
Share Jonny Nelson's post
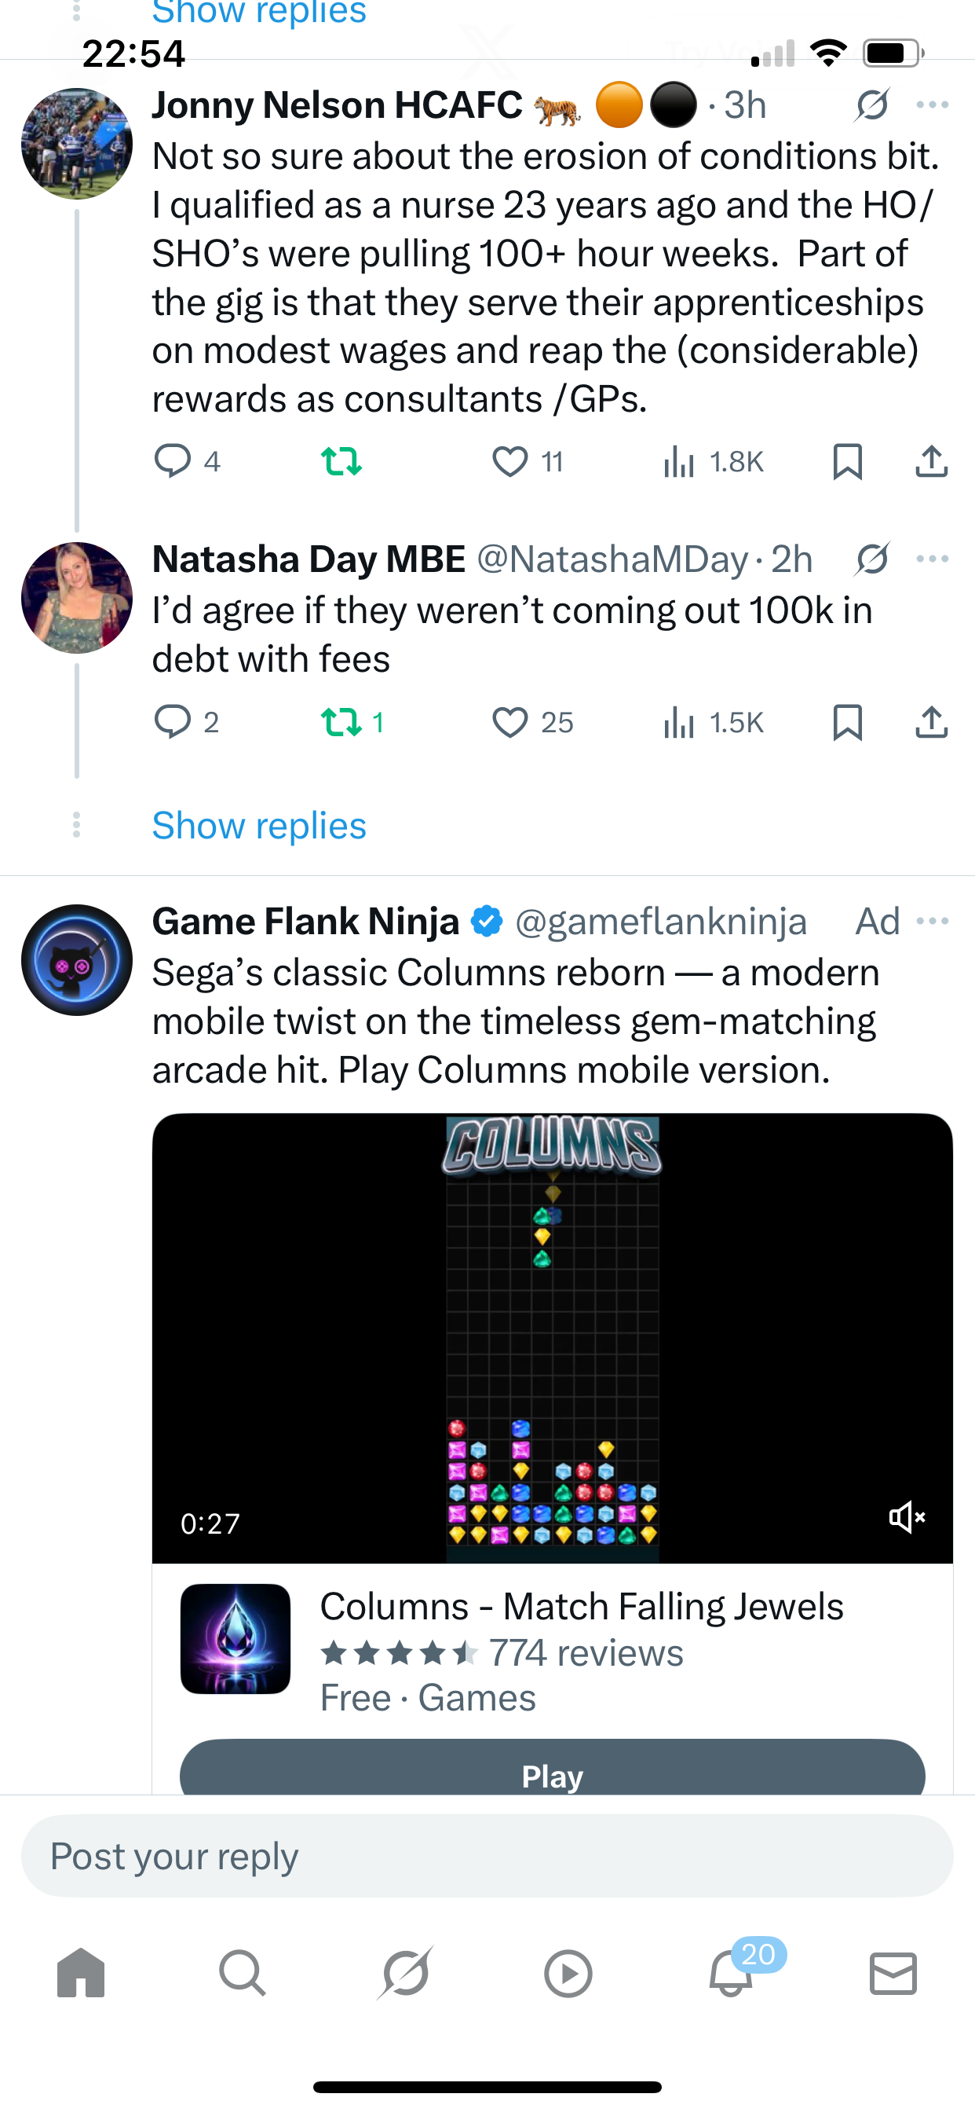point(932,461)
